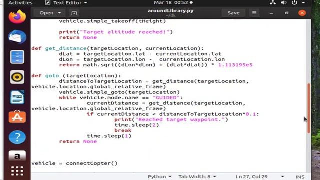Open the clock and calendar menu
320x180 pixels.
(173, 3)
